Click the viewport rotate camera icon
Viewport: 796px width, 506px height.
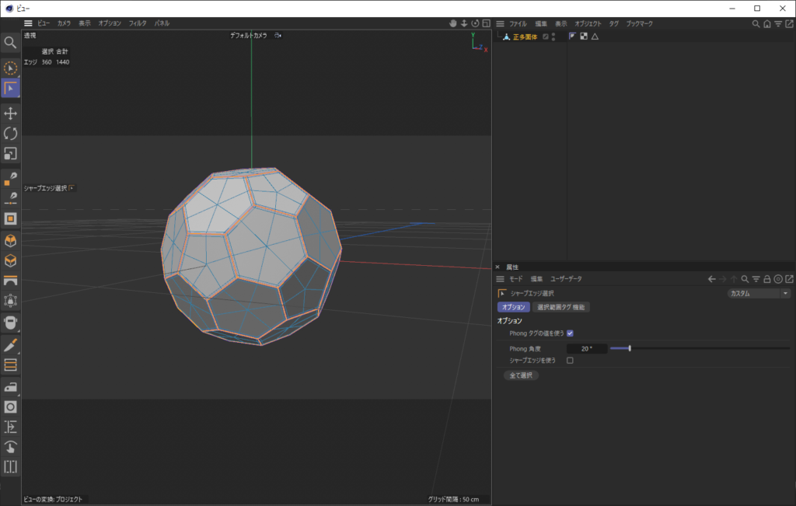pyautogui.click(x=475, y=23)
